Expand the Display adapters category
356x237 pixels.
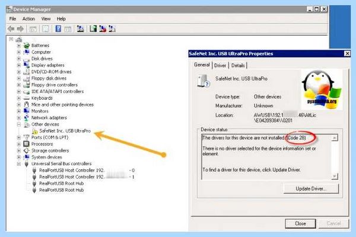click(19, 65)
